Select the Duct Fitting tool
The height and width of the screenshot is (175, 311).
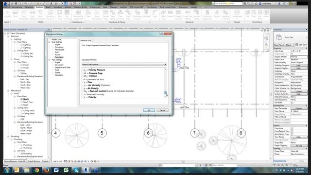(x=33, y=15)
